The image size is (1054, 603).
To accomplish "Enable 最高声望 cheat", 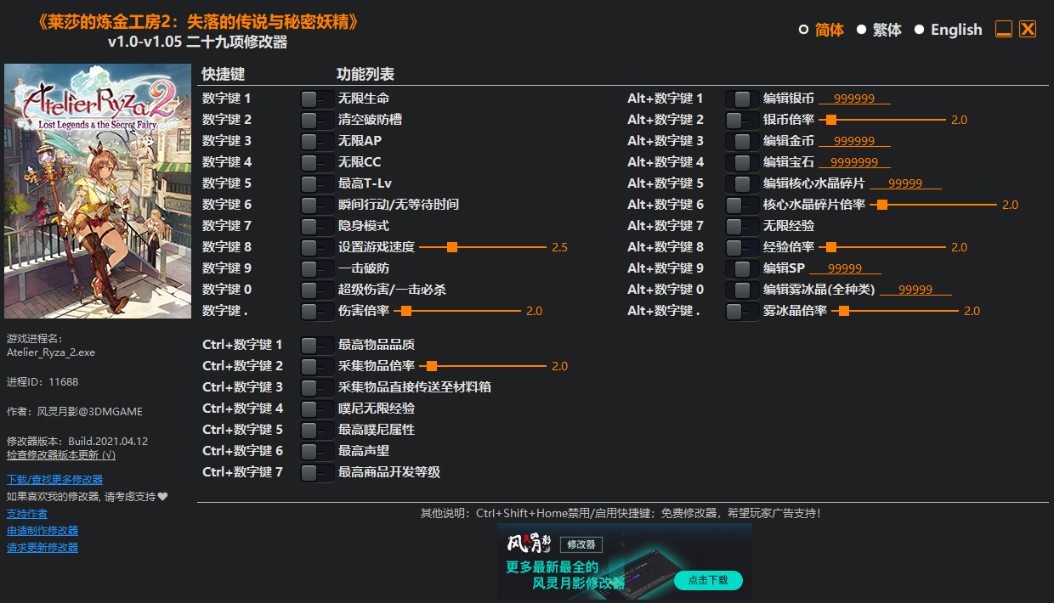I will 316,450.
